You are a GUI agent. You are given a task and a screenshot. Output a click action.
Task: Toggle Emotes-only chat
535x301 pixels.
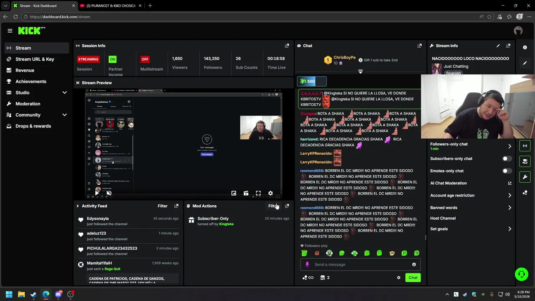(x=506, y=171)
